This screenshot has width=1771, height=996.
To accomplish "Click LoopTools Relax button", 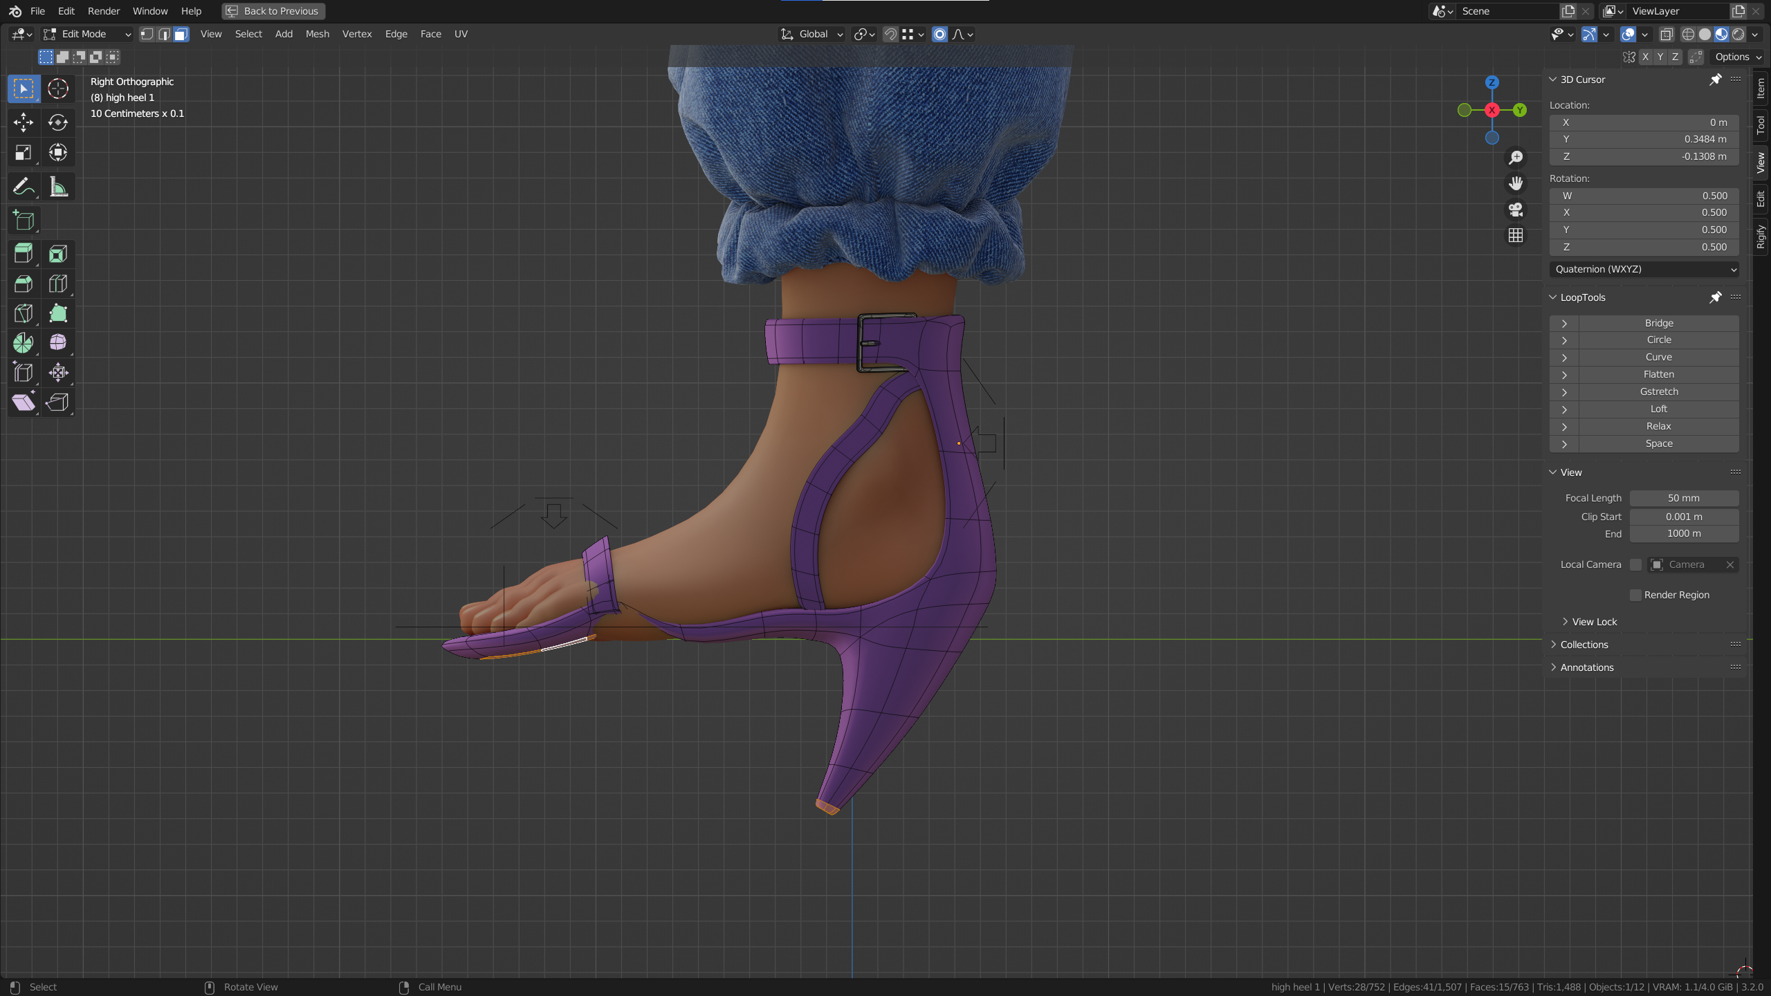I will (1658, 426).
